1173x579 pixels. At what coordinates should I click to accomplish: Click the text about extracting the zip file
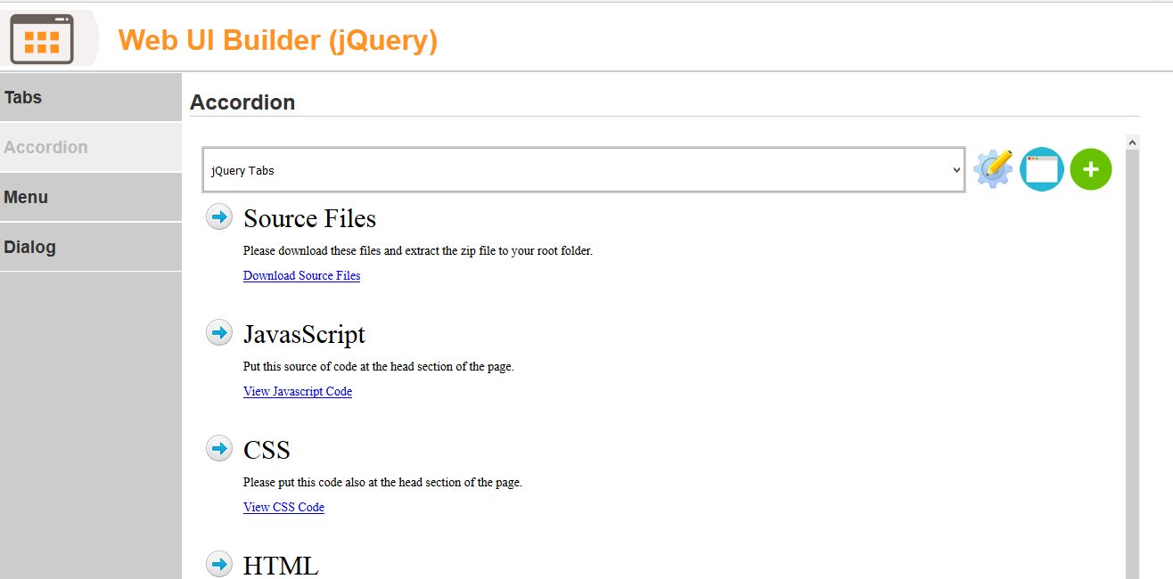coord(418,250)
